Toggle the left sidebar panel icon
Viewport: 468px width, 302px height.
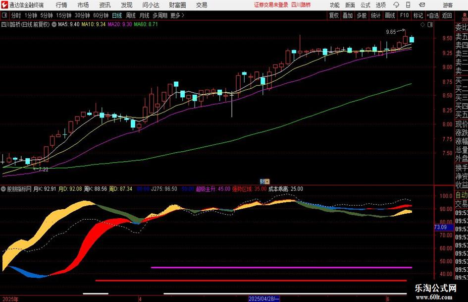(x=4, y=15)
